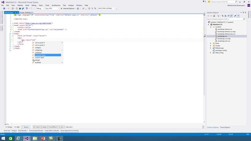Viewport: 251px width, 141px height.
Task: Select bootstrap.css in Solution Explorer
Action: point(222,36)
